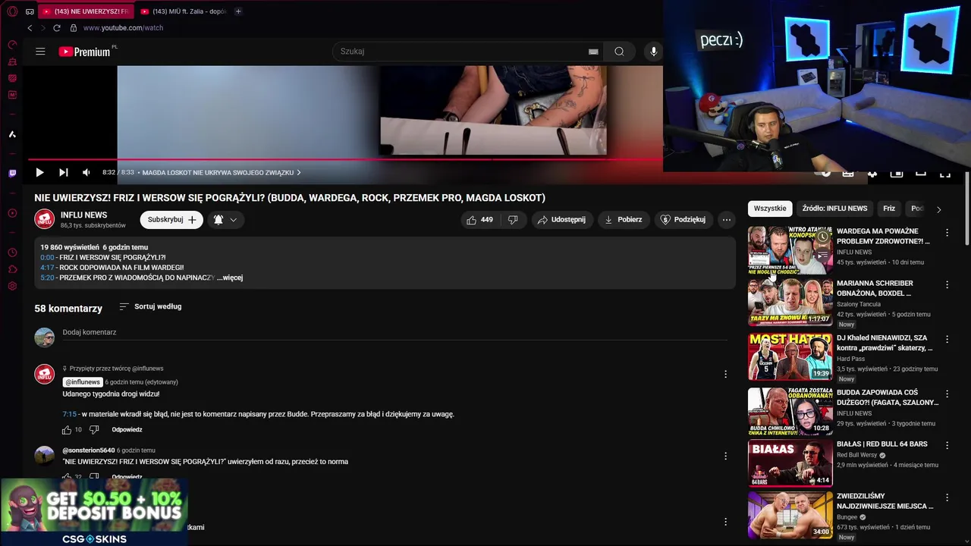This screenshot has width=971, height=546.
Task: Add WARDEGA video to queue
Action: pyautogui.click(x=822, y=256)
